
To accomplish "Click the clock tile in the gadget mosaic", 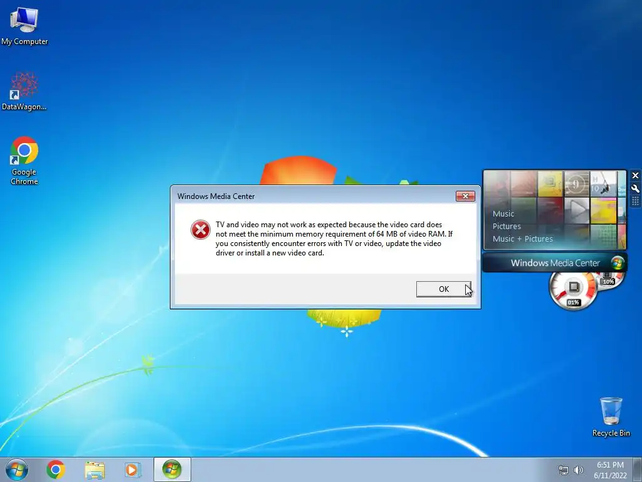I will pos(577,184).
